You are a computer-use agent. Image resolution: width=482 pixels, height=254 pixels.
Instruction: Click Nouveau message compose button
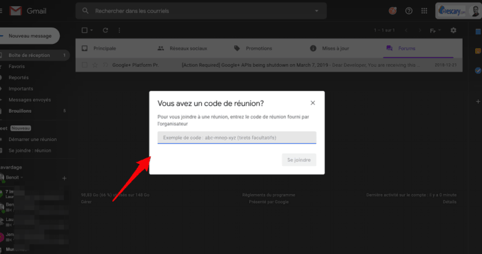[x=30, y=36]
